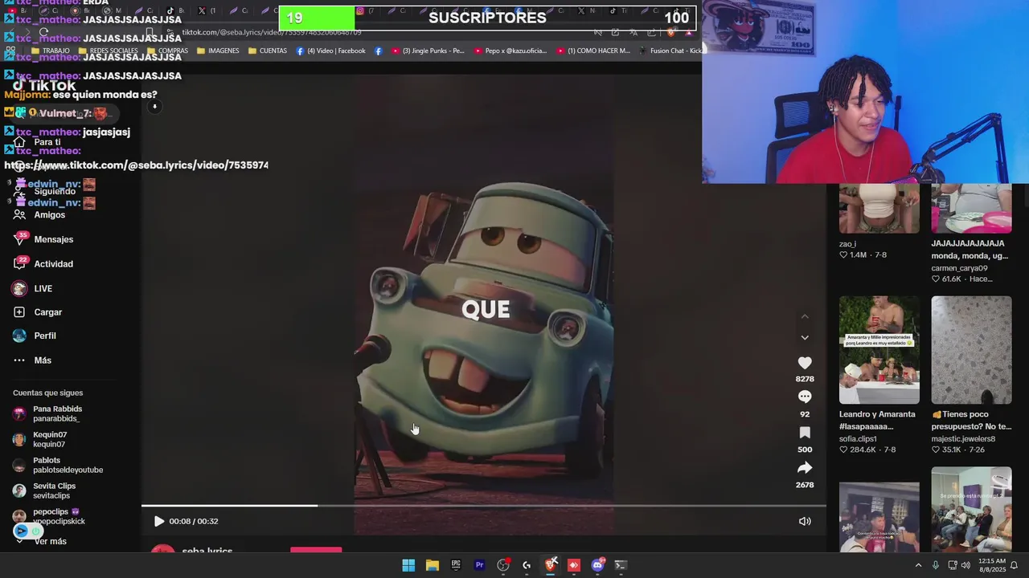
Task: Open CUENTAS bookmarks folder
Action: pyautogui.click(x=268, y=51)
